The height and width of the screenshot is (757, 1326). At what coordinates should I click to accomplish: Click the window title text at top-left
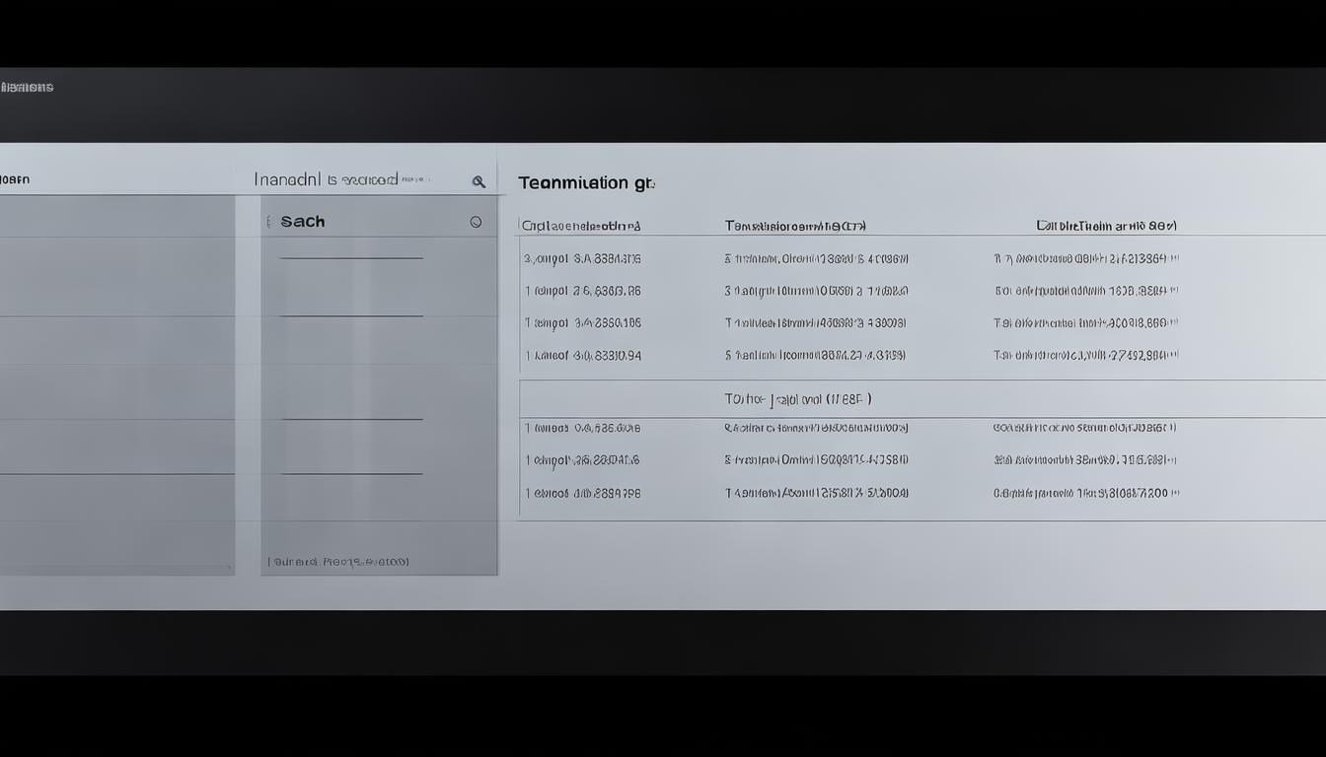pos(28,88)
